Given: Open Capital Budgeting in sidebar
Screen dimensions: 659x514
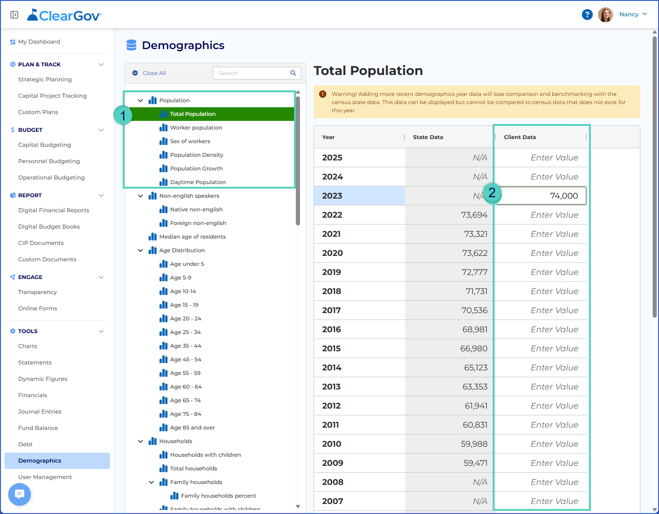Looking at the screenshot, I should pos(45,145).
